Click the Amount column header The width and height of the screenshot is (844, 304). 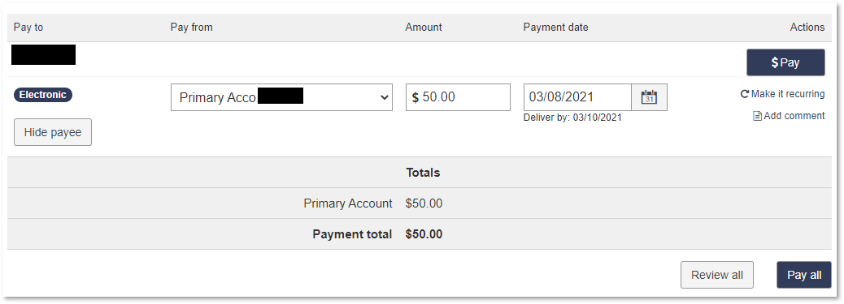pos(424,28)
